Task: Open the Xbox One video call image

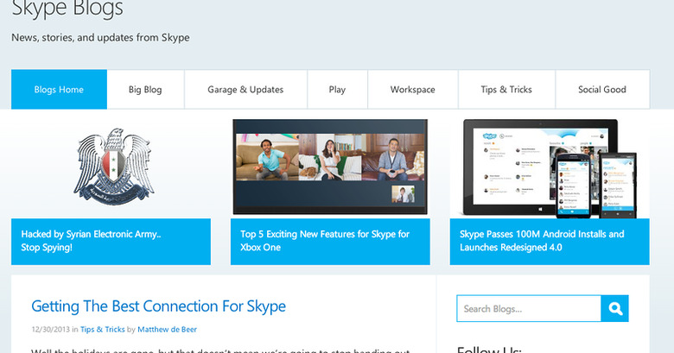Action: coord(330,167)
